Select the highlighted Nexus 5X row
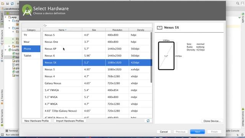This screenshot has width=245, height=138. [x=97, y=62]
